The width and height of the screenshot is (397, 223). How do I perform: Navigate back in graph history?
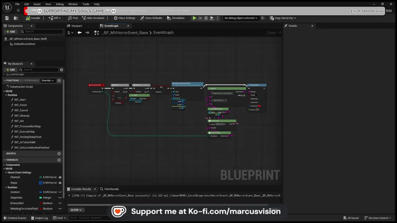click(79, 33)
